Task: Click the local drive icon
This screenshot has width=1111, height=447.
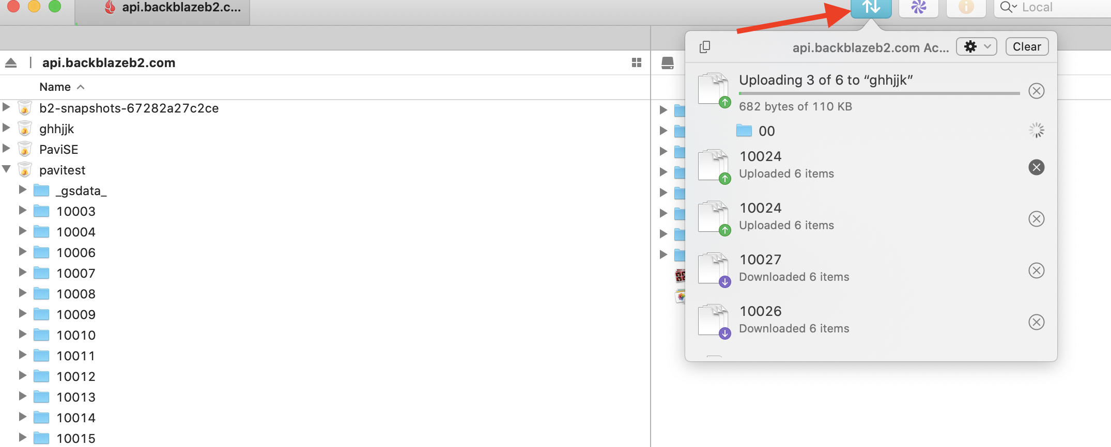Action: tap(668, 63)
